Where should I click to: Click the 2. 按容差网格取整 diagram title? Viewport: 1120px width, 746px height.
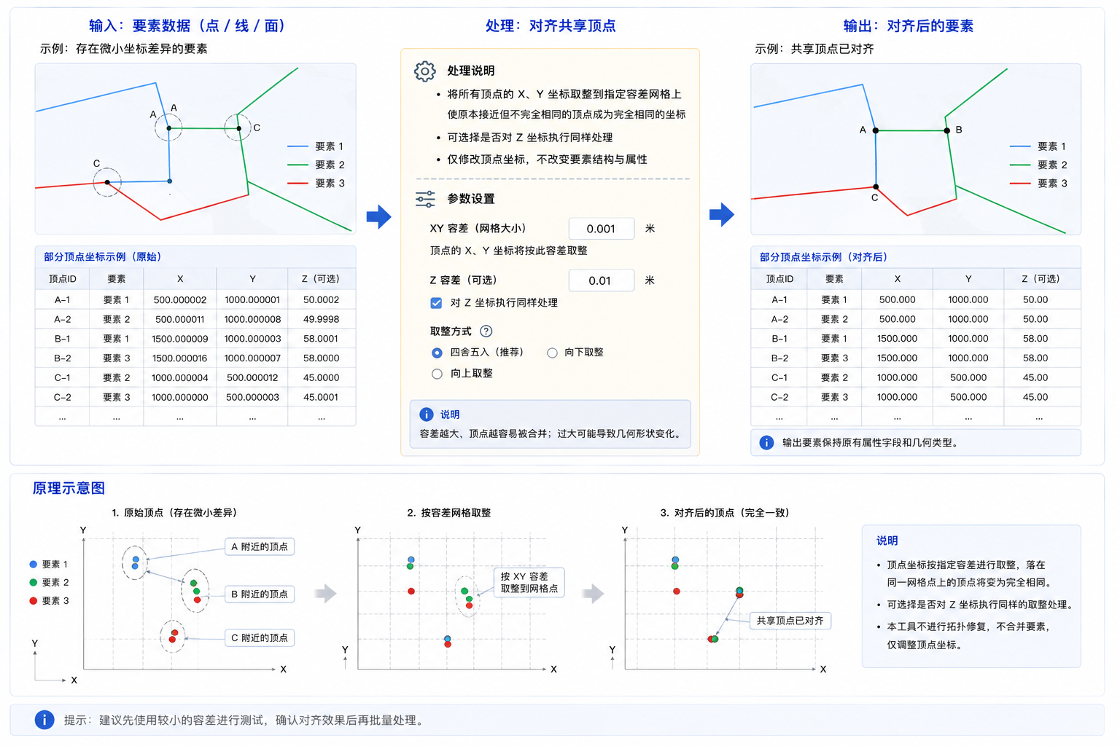click(448, 513)
